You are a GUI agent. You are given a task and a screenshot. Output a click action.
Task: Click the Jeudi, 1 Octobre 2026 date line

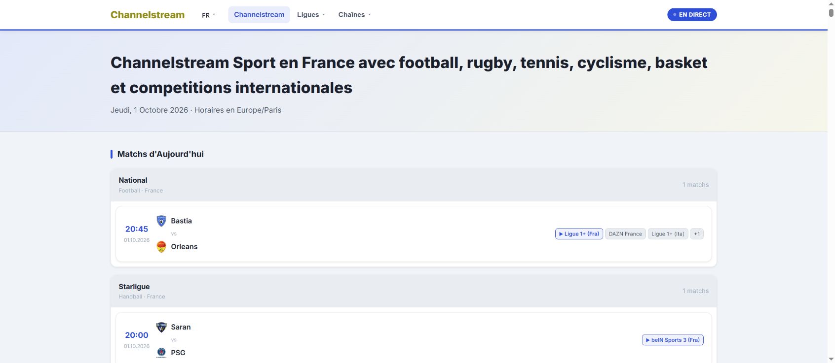196,110
